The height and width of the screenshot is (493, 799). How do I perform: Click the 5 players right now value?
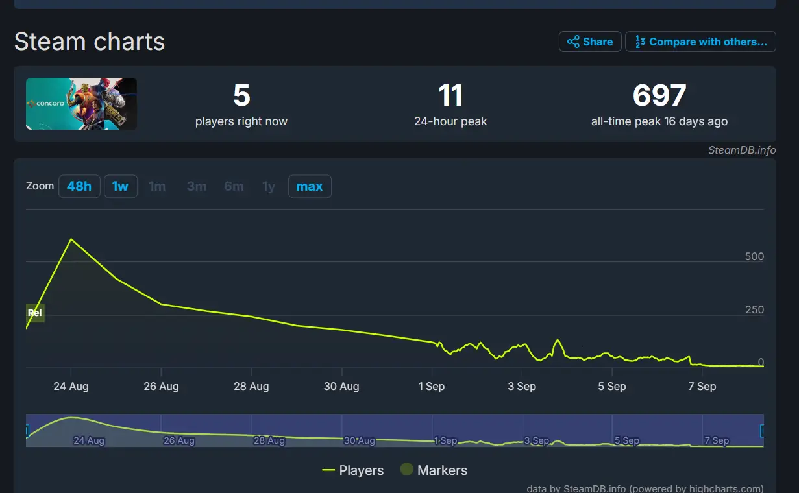click(x=241, y=96)
